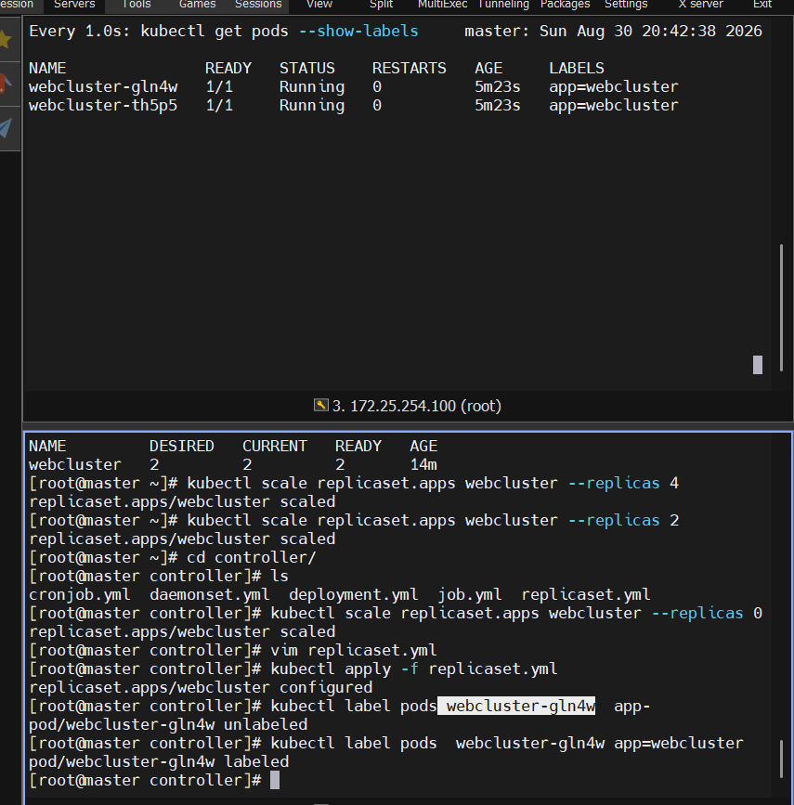Click cronjob.yml in the ls output
This screenshot has width=794, height=805.
[80, 594]
